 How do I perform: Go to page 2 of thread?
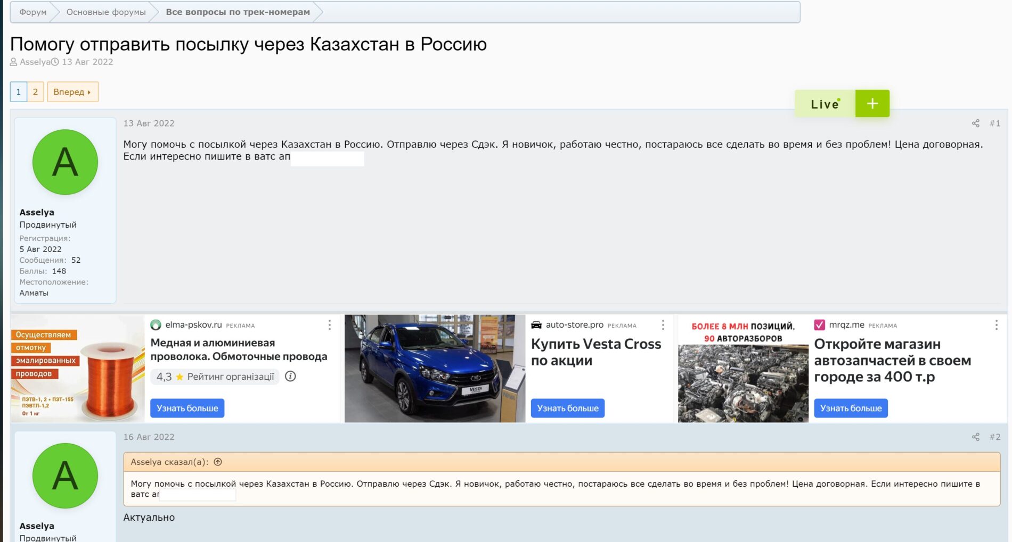click(35, 92)
